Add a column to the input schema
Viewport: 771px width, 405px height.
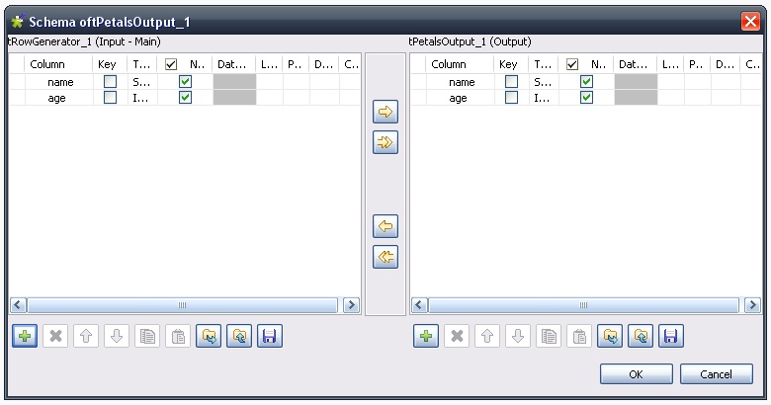coord(26,337)
